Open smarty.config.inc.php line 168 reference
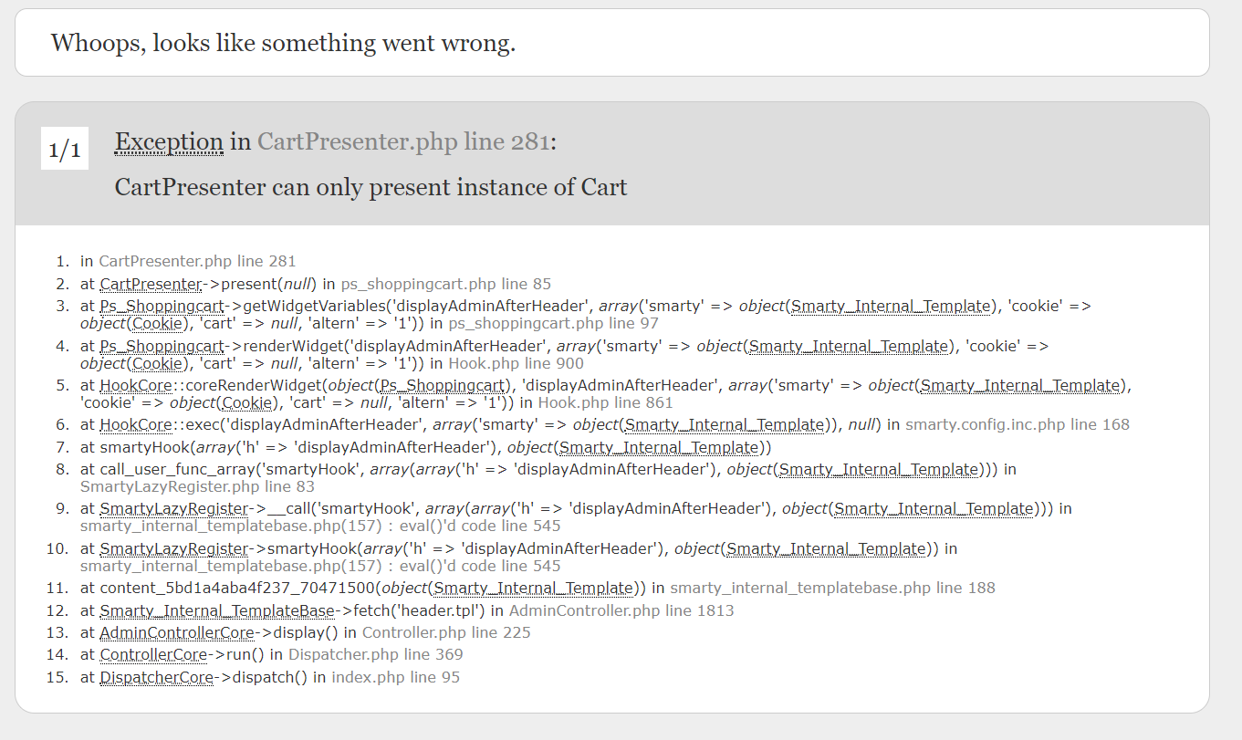1242x740 pixels. coord(1018,424)
